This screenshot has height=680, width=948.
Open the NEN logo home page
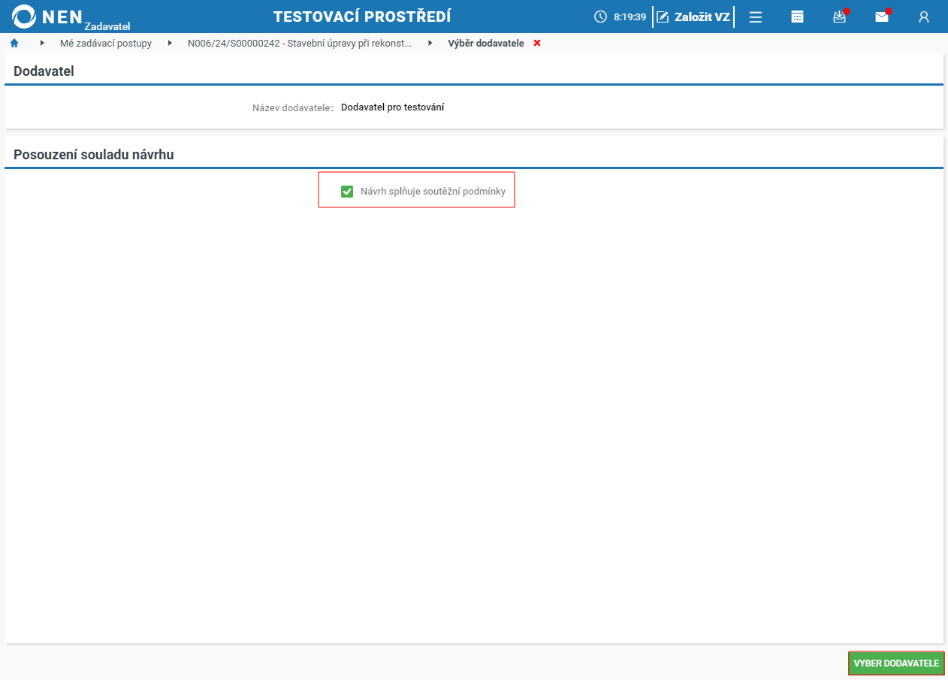[71, 17]
